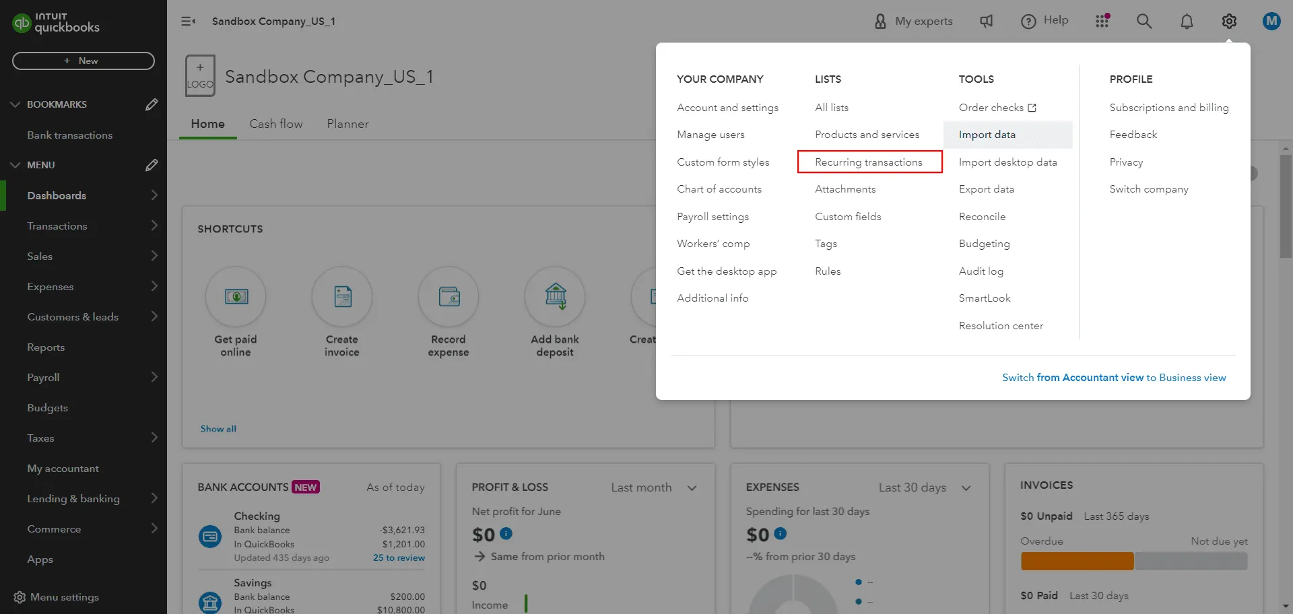Open the Expenses Last 30 days dropdown
Image resolution: width=1293 pixels, height=614 pixels.
click(925, 487)
